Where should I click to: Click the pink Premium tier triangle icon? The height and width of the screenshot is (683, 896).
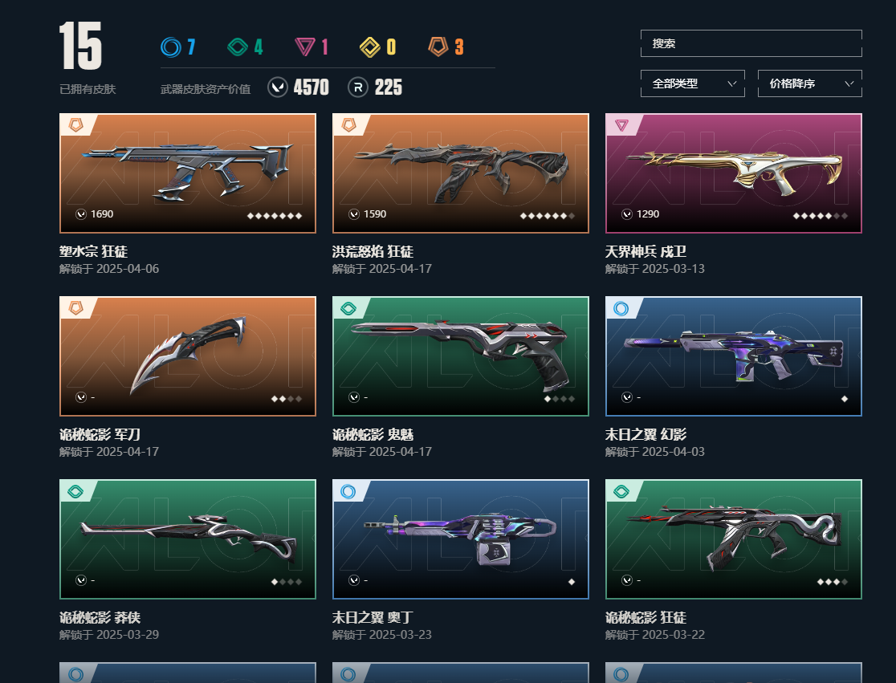[304, 47]
